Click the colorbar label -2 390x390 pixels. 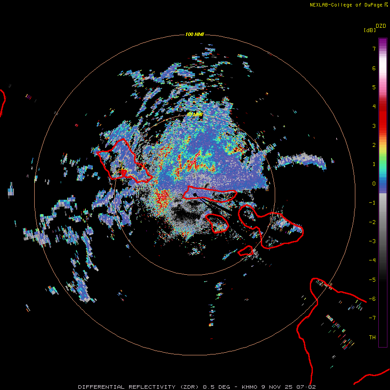[372, 222]
